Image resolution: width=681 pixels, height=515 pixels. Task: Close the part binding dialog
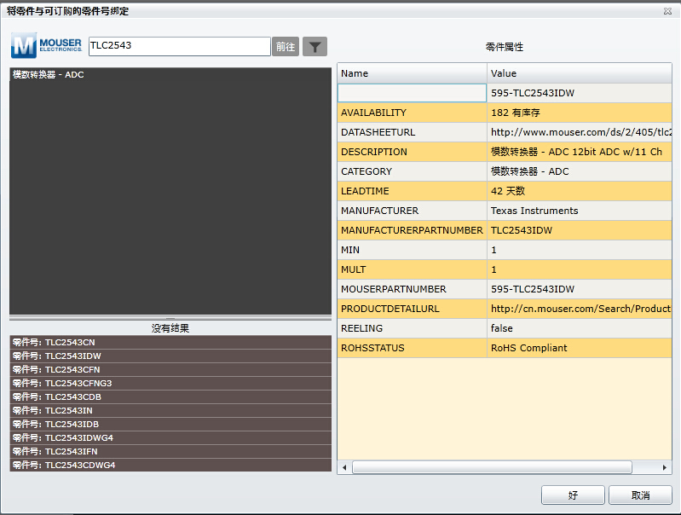(x=667, y=11)
